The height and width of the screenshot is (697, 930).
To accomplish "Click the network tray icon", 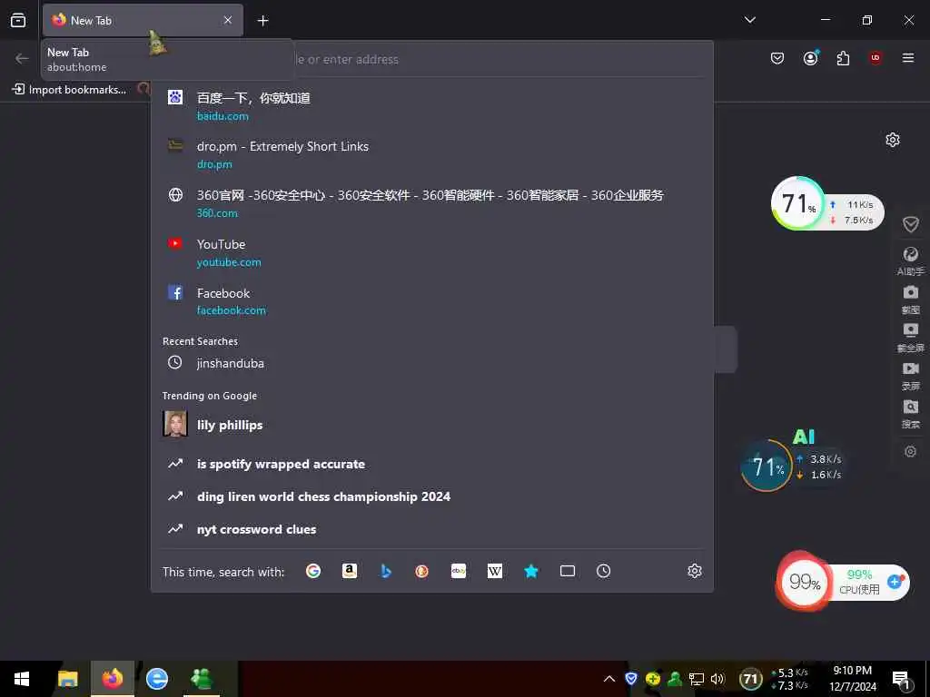I will pyautogui.click(x=697, y=679).
